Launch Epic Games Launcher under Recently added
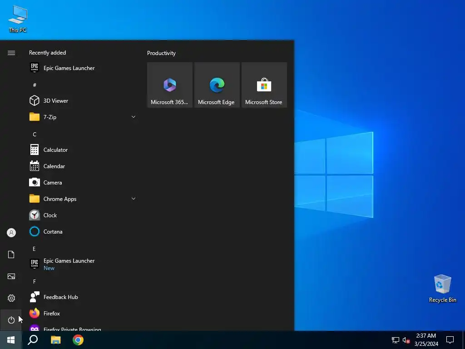The image size is (465, 349). click(83, 68)
